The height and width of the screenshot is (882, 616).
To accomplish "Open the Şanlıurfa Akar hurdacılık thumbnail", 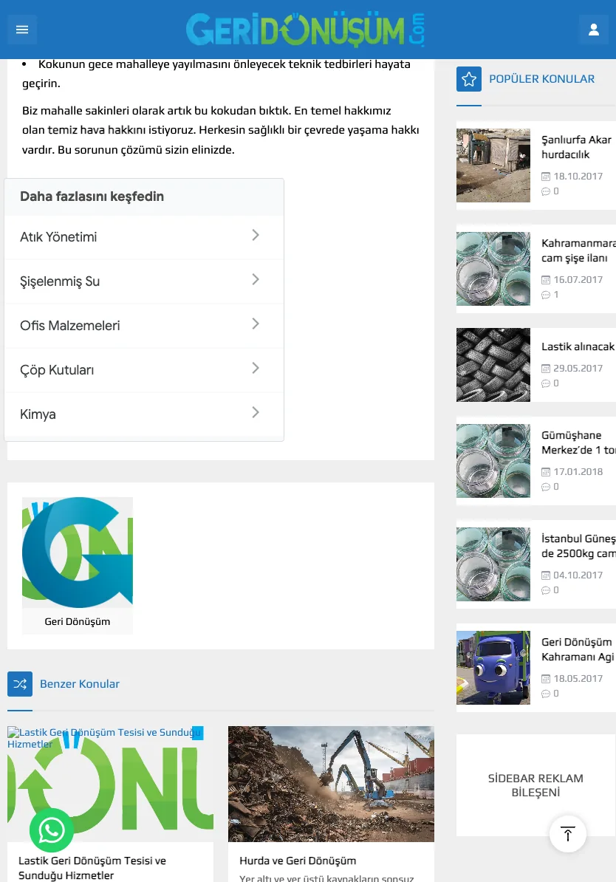I will tap(493, 165).
